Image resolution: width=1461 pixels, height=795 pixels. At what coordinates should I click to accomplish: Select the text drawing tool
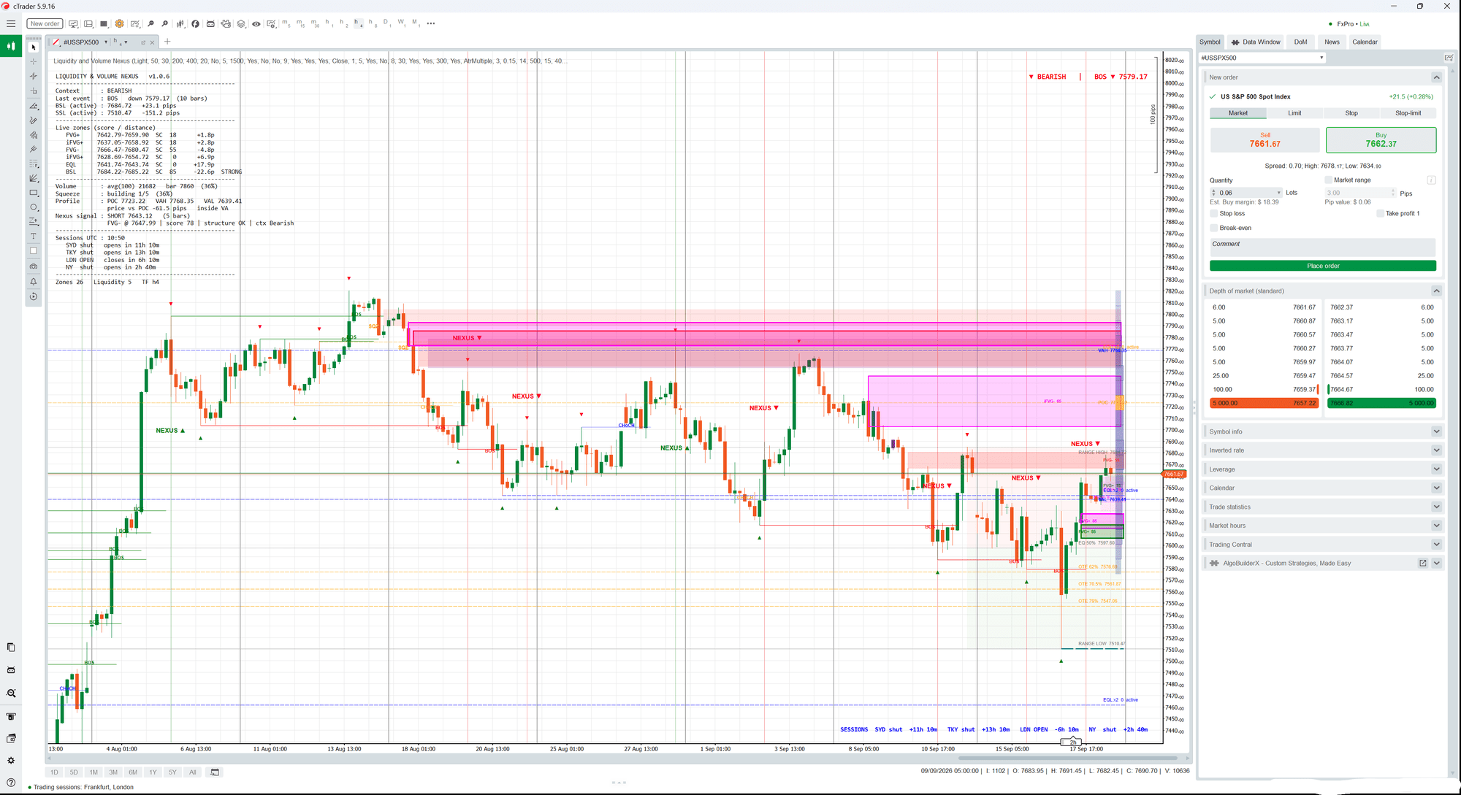pyautogui.click(x=34, y=237)
